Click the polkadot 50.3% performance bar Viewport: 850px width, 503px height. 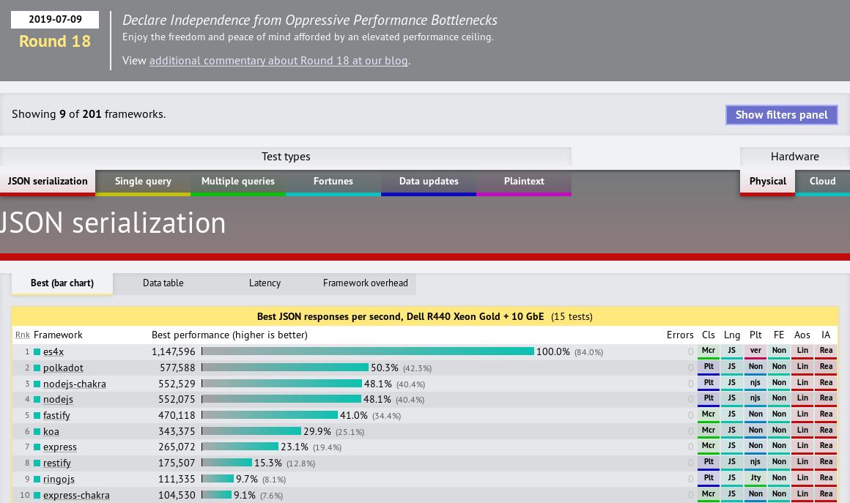285,368
